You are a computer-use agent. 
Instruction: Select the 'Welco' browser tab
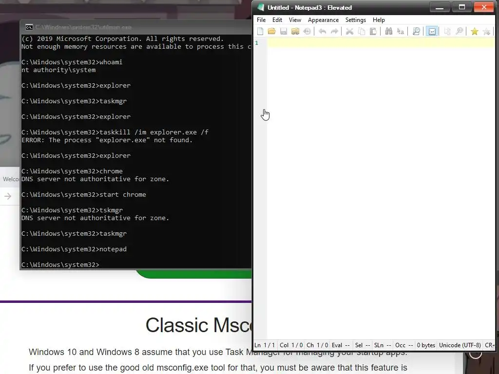(10, 179)
